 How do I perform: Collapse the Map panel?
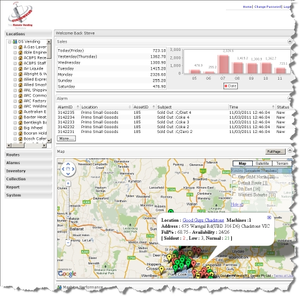coord(290,150)
